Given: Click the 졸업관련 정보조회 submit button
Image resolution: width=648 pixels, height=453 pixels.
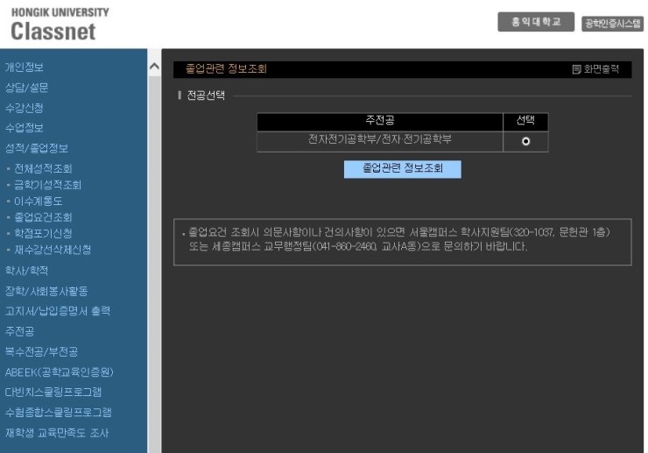Looking at the screenshot, I should [x=402, y=169].
